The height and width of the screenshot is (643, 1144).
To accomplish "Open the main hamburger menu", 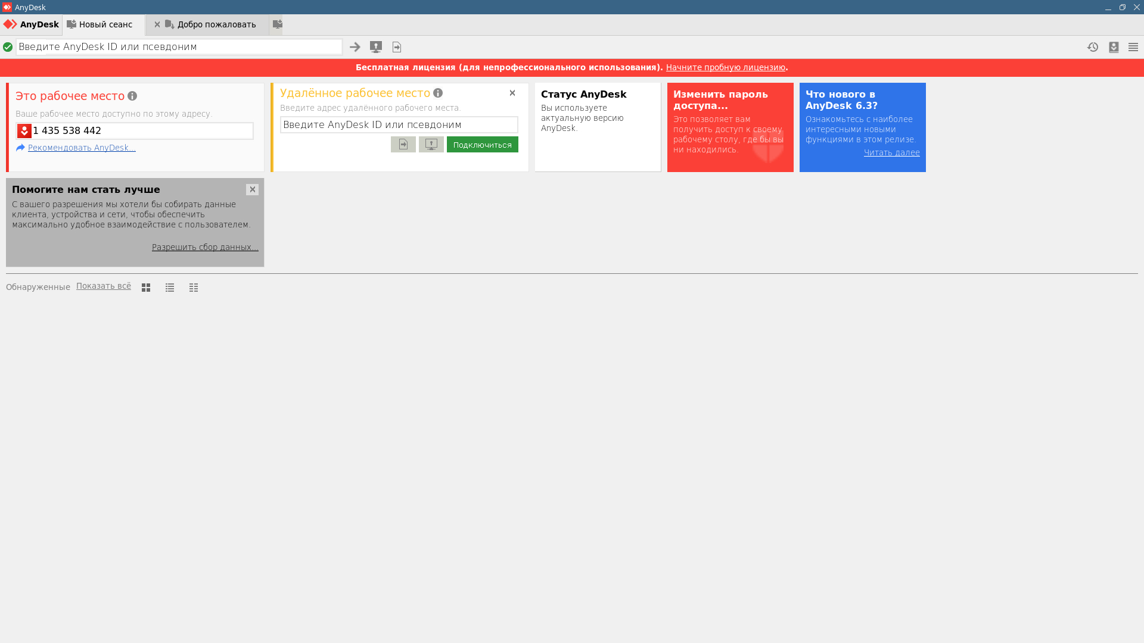I will (x=1133, y=47).
